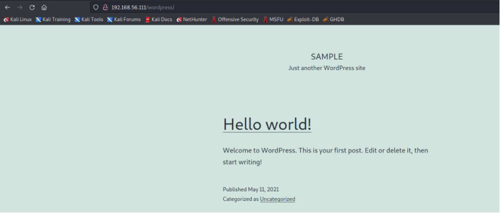
Task: Click the forward navigation arrow
Action: [x=20, y=8]
